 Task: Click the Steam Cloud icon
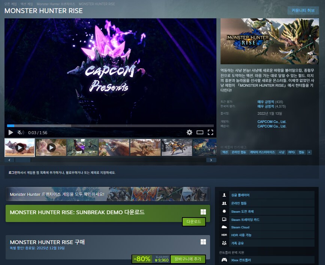click(x=224, y=227)
